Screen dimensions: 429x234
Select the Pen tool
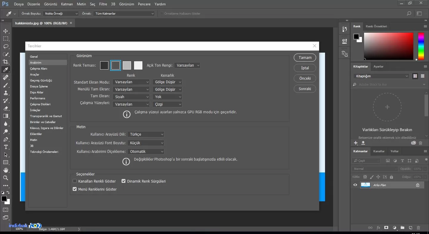coord(6,139)
